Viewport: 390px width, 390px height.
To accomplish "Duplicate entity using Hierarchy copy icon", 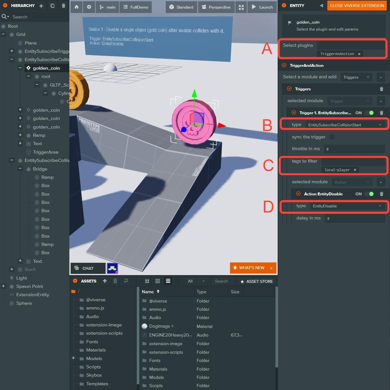I will point(52,6).
